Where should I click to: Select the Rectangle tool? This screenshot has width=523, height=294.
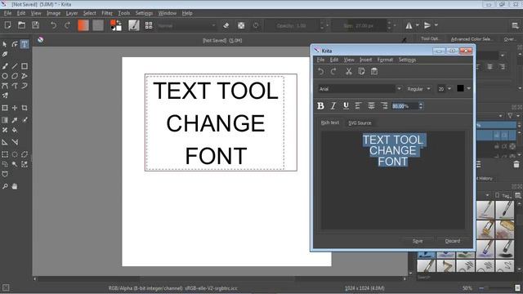[25, 66]
